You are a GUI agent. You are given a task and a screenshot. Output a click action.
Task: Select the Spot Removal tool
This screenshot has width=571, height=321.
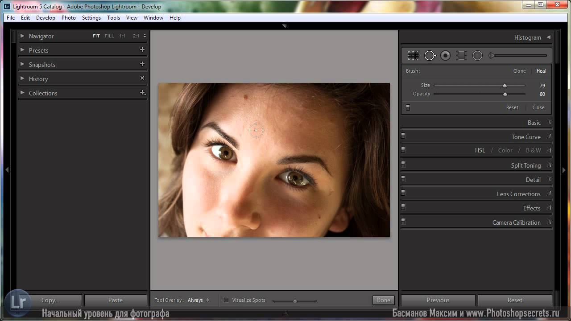click(430, 55)
